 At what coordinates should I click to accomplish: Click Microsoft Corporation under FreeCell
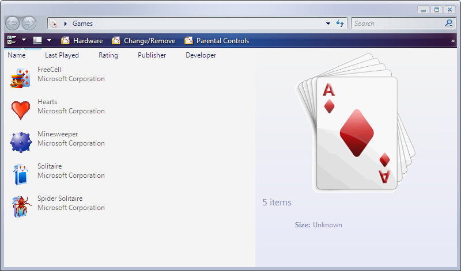point(71,79)
